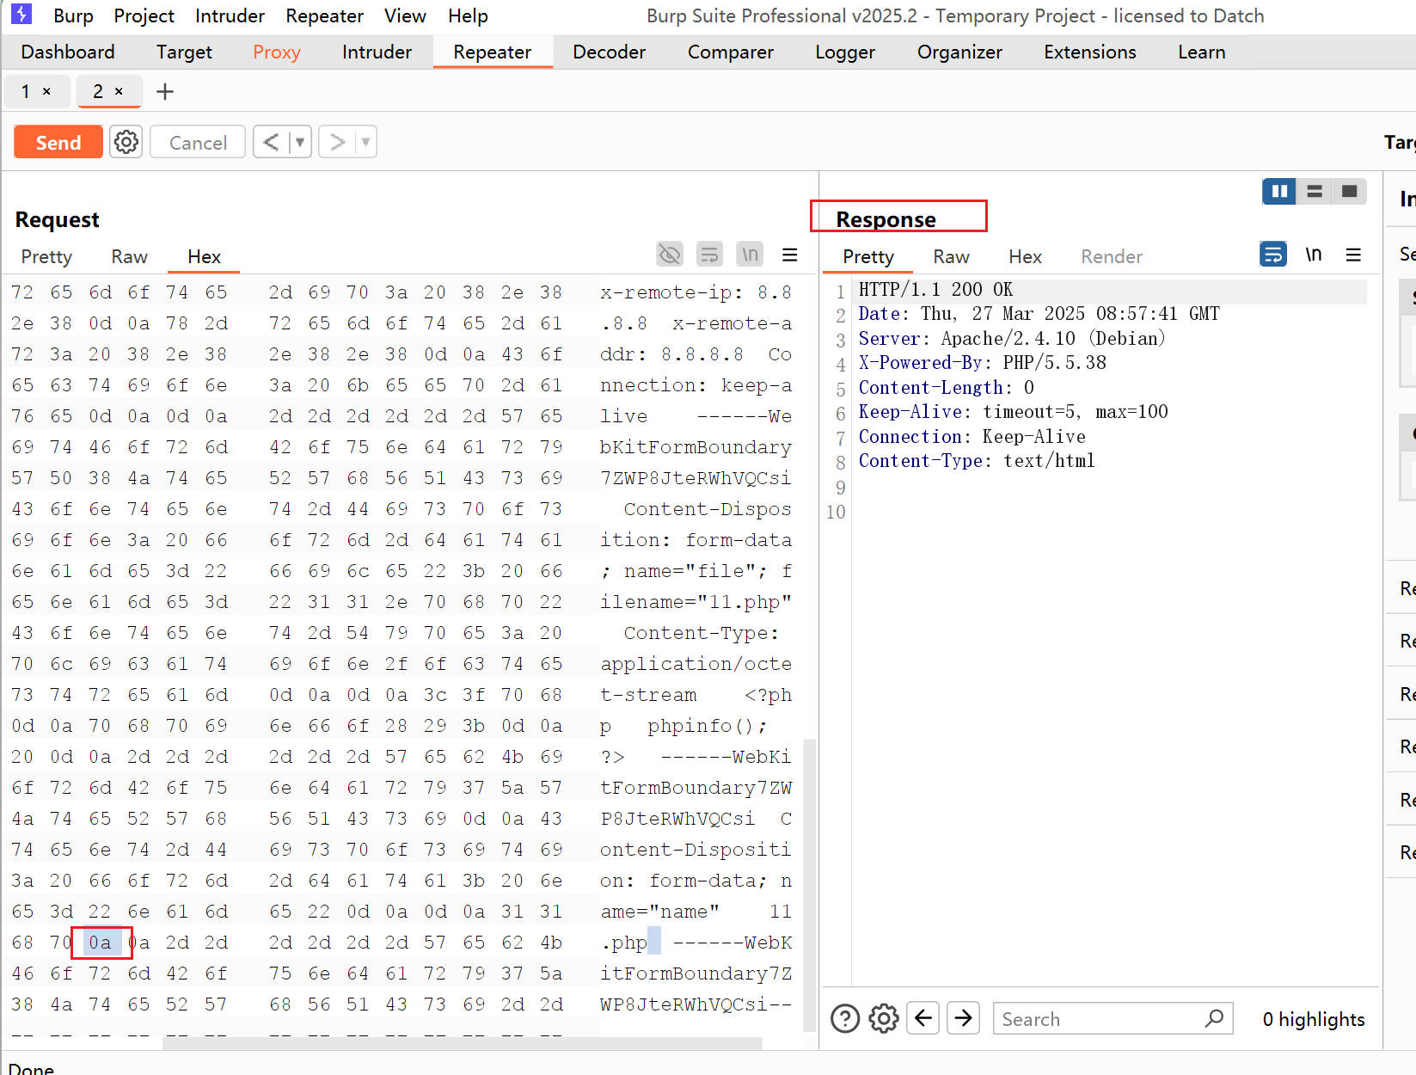Open history forward dropdown arrow
This screenshot has width=1416, height=1075.
tap(366, 142)
